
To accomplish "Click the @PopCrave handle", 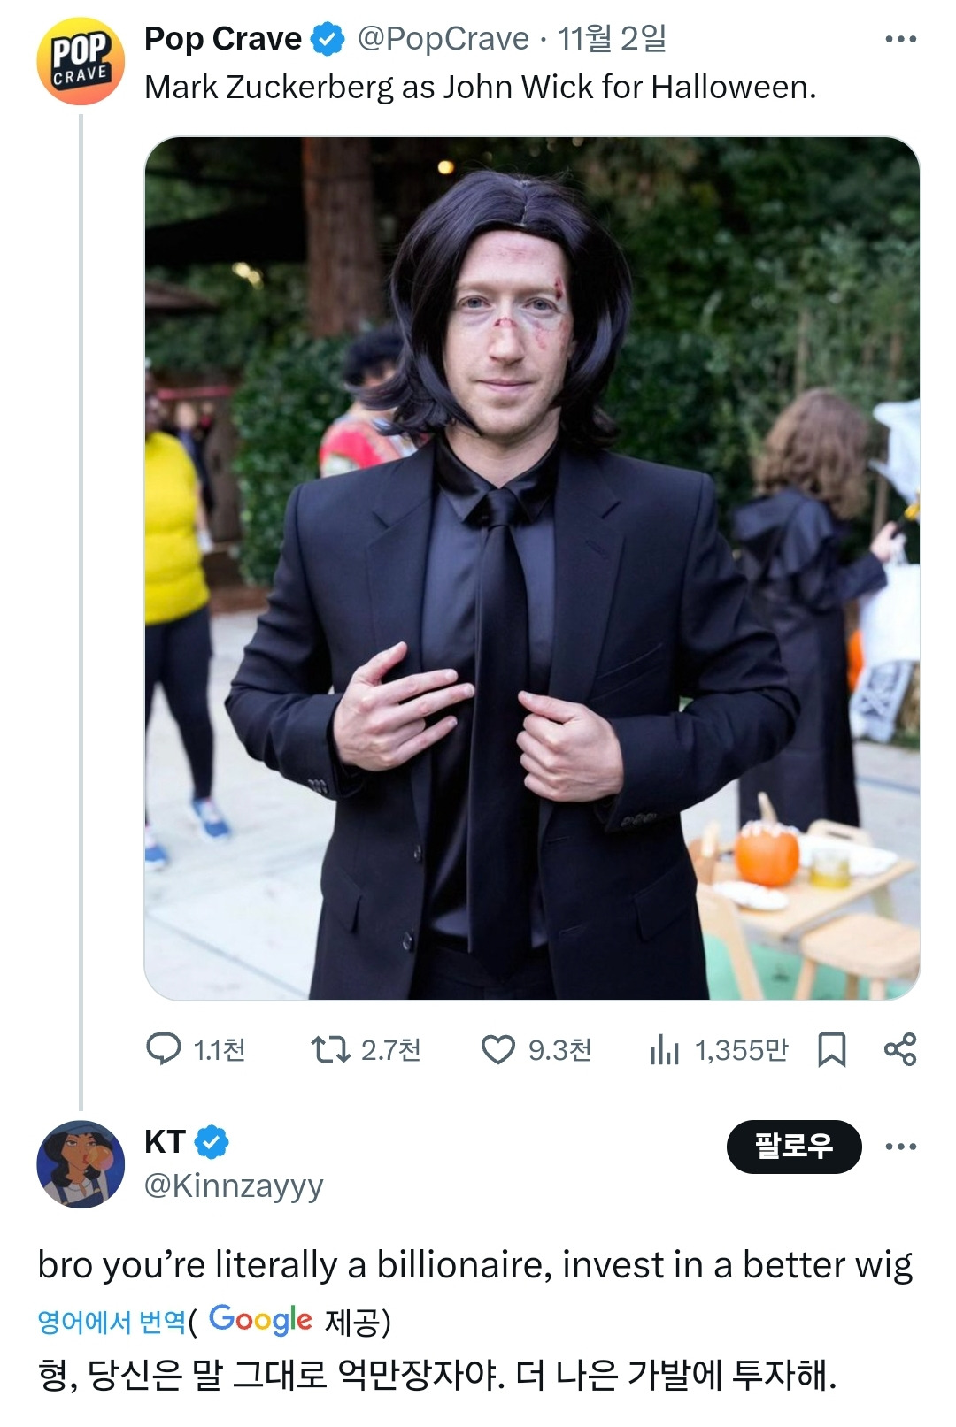I will 443,39.
